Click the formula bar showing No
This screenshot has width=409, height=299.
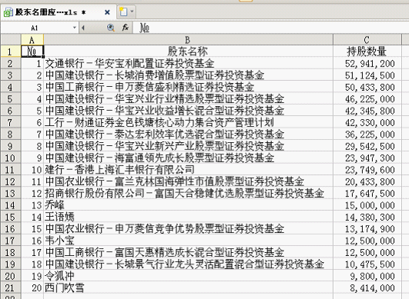(x=271, y=28)
